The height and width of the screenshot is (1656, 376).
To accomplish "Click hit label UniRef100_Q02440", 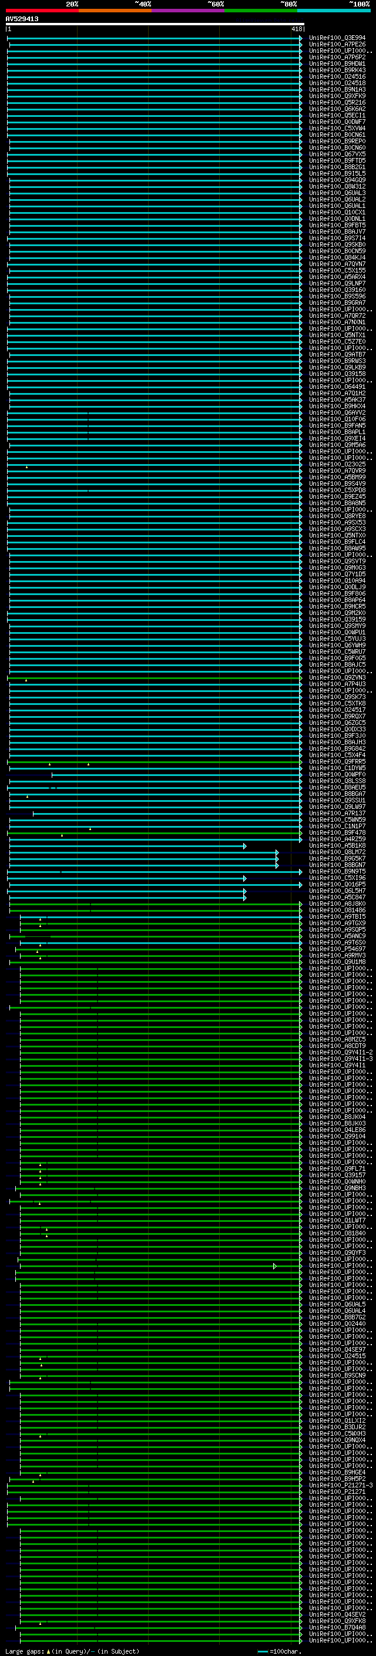I will click(x=337, y=1324).
